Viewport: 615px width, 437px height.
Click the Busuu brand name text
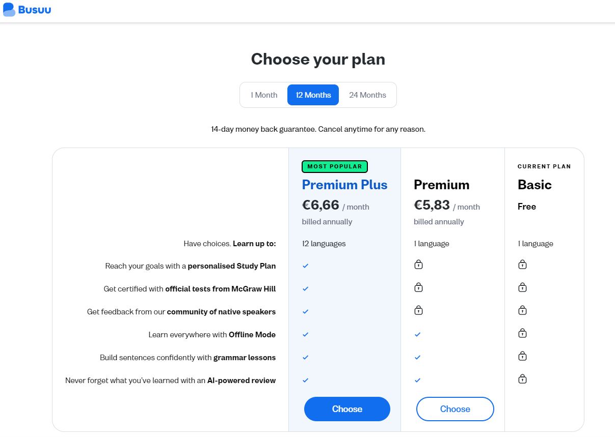click(x=35, y=10)
